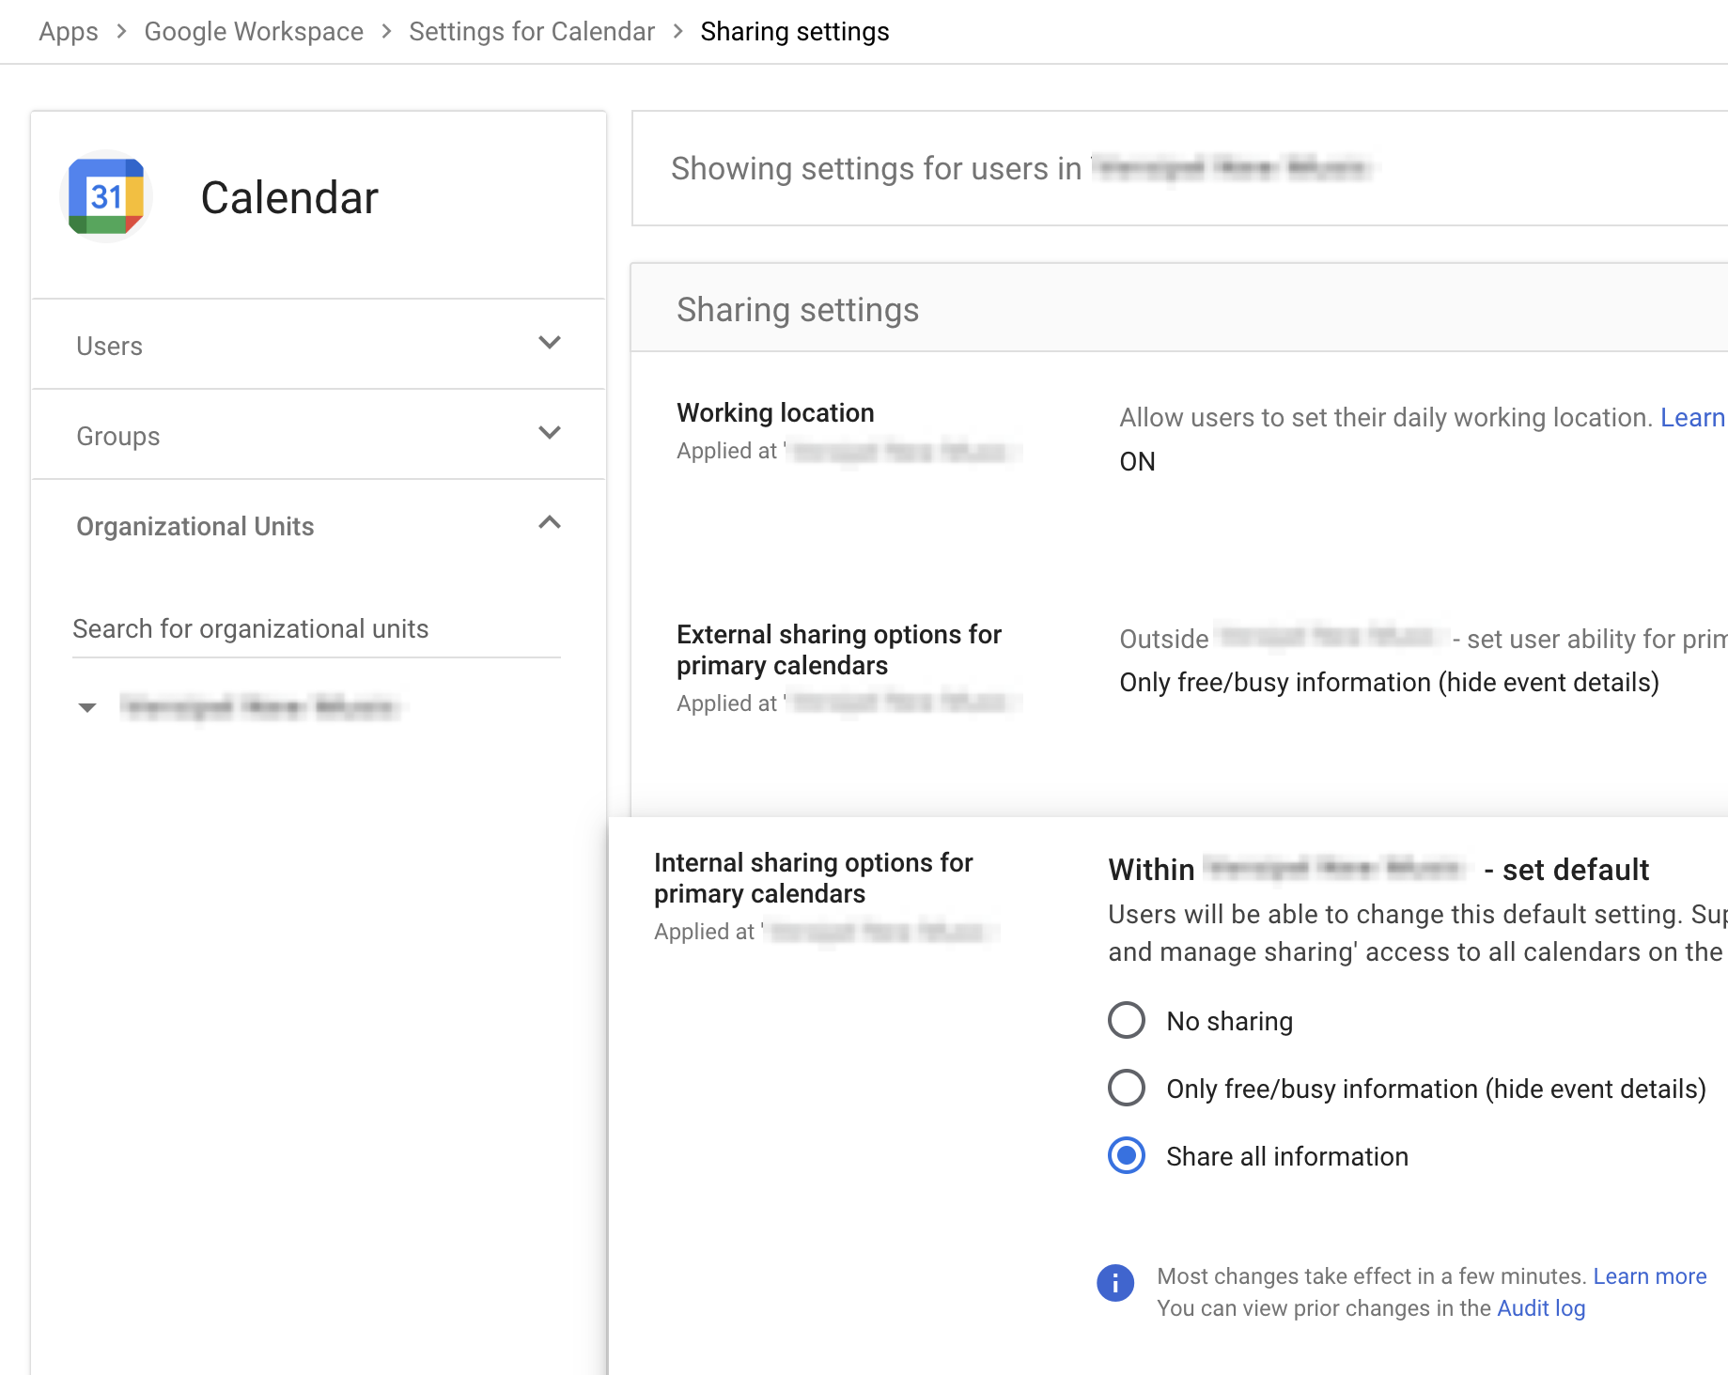Go to Apps breadcrumb
Image resolution: width=1728 pixels, height=1375 pixels.
(69, 32)
